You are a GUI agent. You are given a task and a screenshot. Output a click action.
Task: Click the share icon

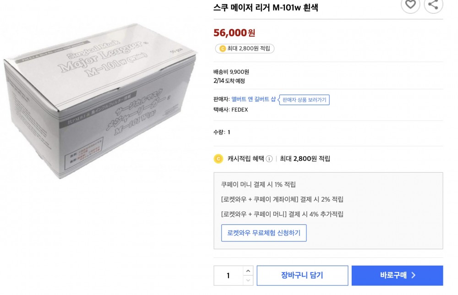433,5
